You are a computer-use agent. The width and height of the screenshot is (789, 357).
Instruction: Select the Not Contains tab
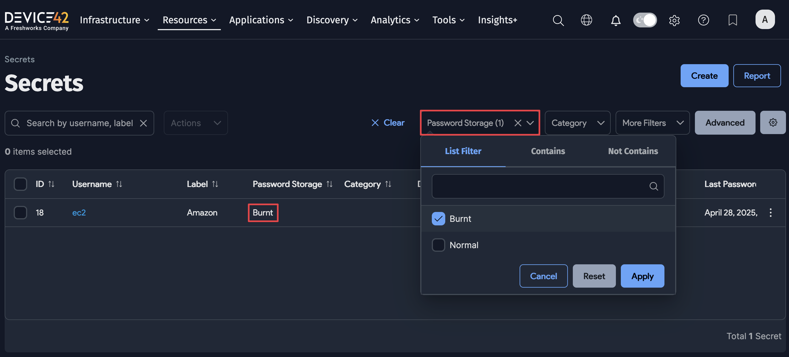[x=633, y=151]
